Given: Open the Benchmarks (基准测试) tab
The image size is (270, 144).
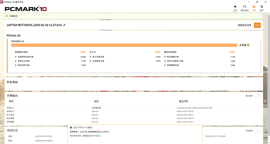Looking at the screenshot, I should pyautogui.click(x=244, y=8).
